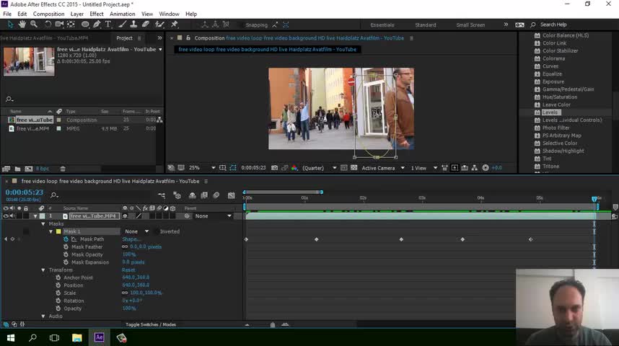Image resolution: width=619 pixels, height=346 pixels.
Task: Select the Eraser tool
Action: tap(146, 25)
